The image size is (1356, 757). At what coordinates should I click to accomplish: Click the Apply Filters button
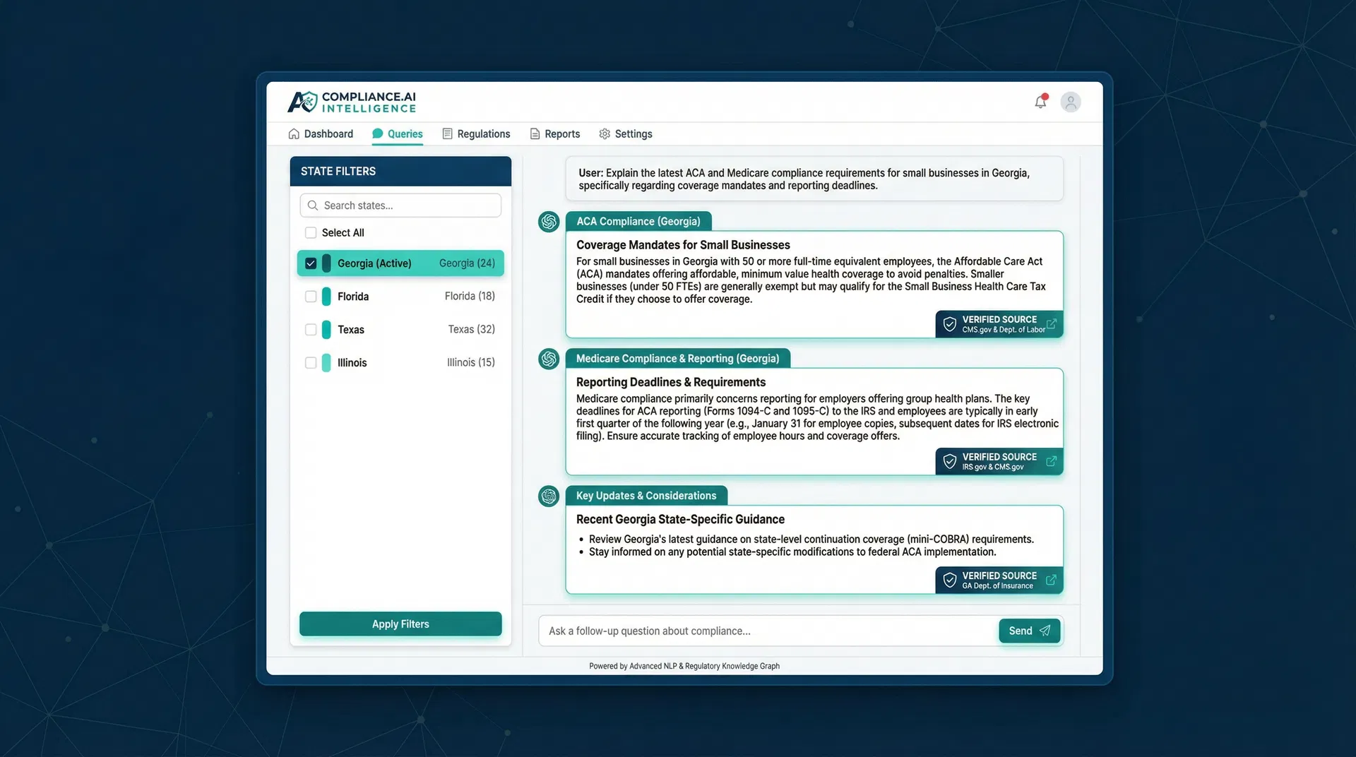pos(400,624)
